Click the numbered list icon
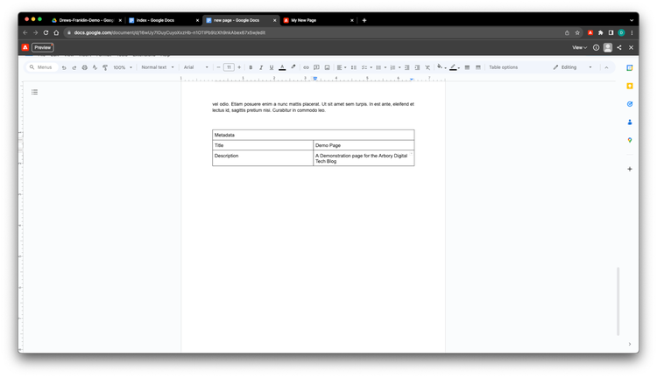The height and width of the screenshot is (377, 657). click(x=392, y=67)
